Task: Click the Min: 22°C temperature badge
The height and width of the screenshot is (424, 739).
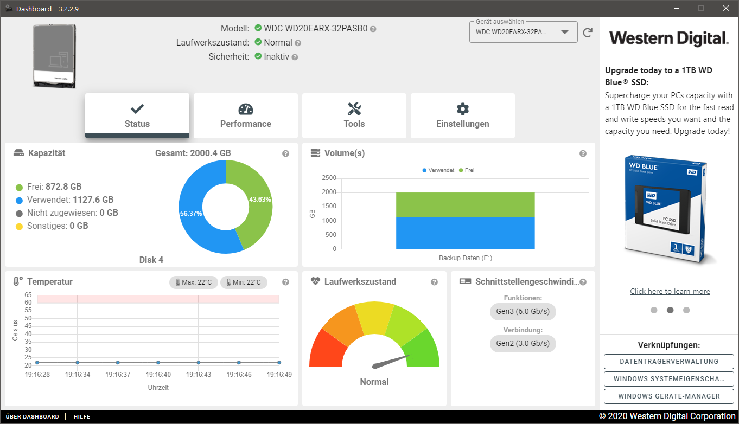Action: (244, 282)
